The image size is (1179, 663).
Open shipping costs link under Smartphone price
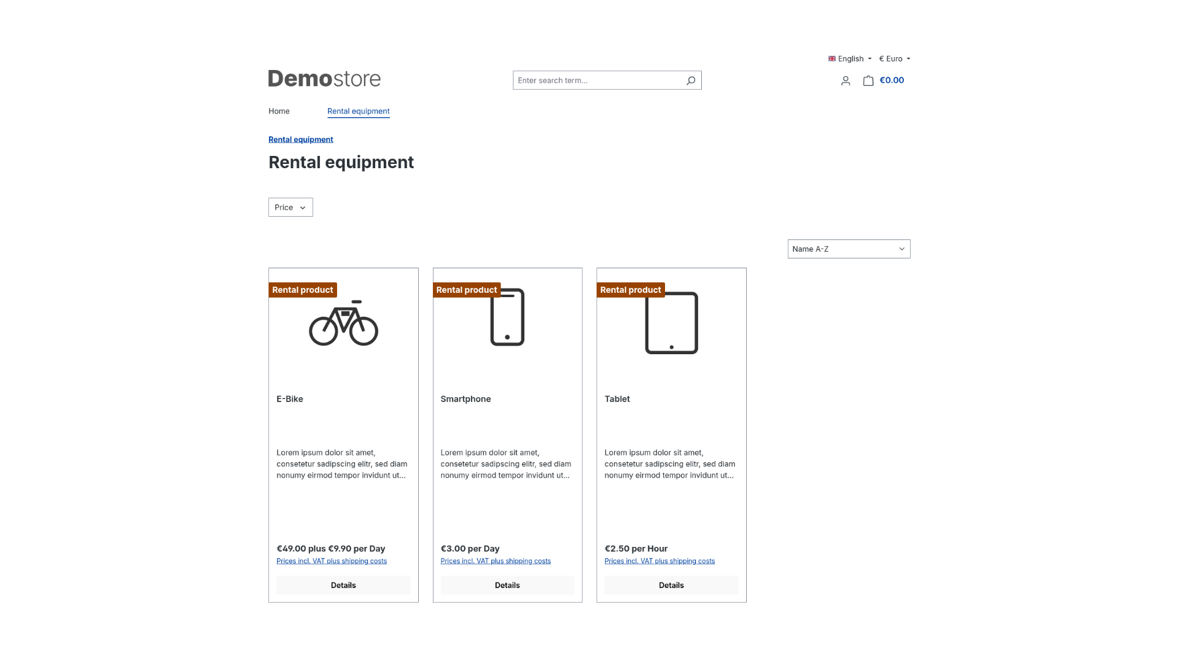496,561
